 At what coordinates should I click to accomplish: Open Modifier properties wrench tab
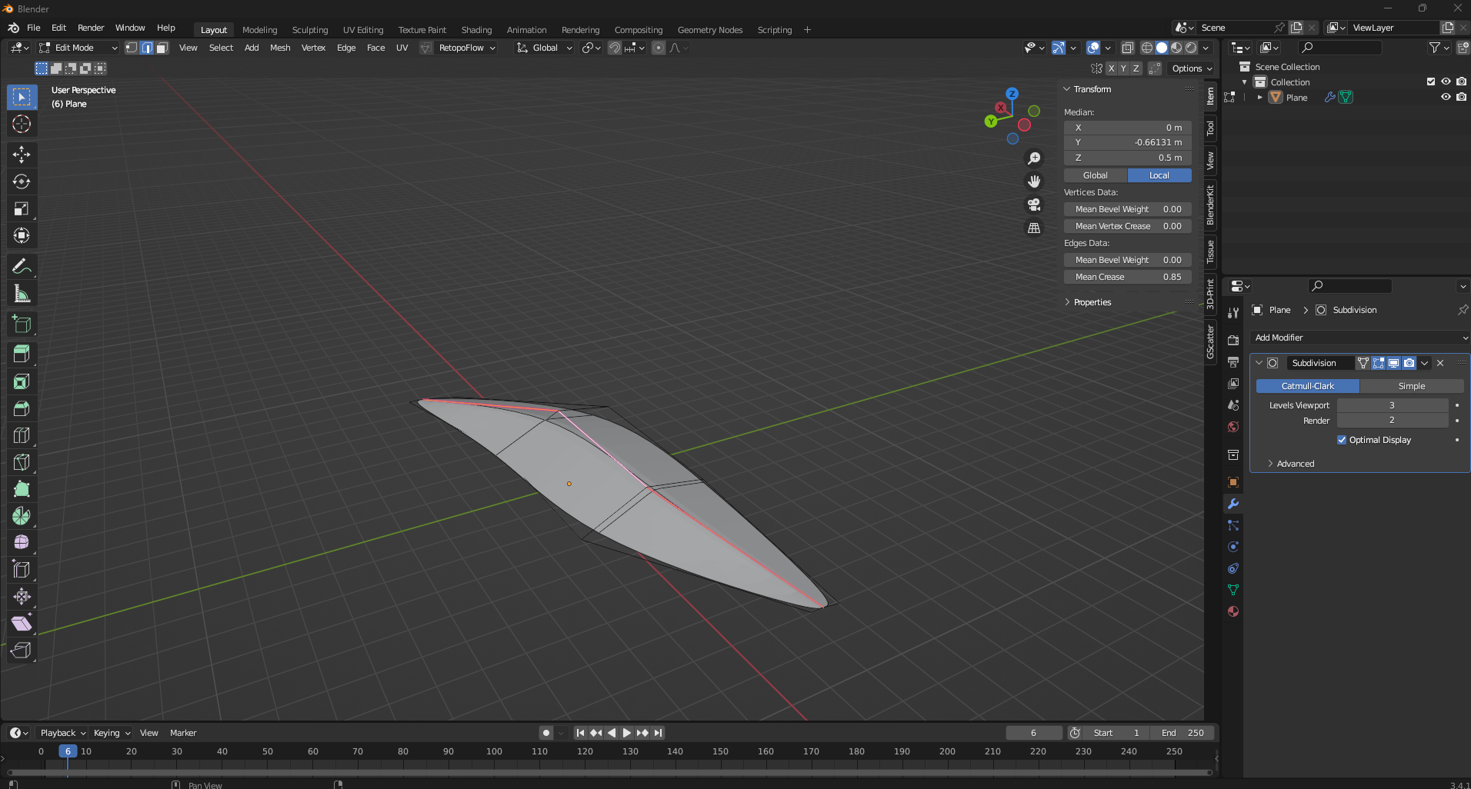click(1233, 504)
